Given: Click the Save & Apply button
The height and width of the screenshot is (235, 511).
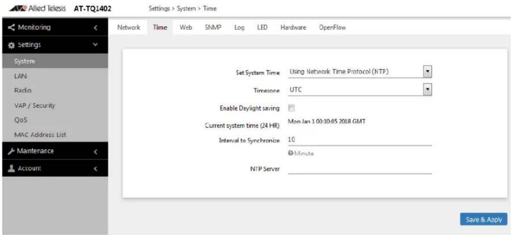Looking at the screenshot, I should (484, 219).
